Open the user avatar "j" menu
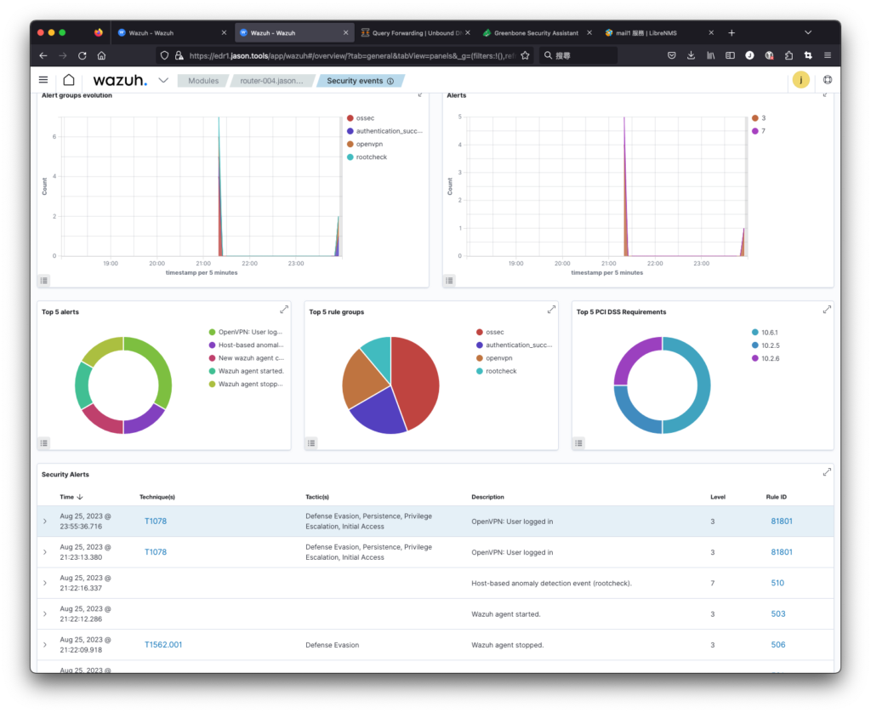This screenshot has height=713, width=871. (801, 80)
